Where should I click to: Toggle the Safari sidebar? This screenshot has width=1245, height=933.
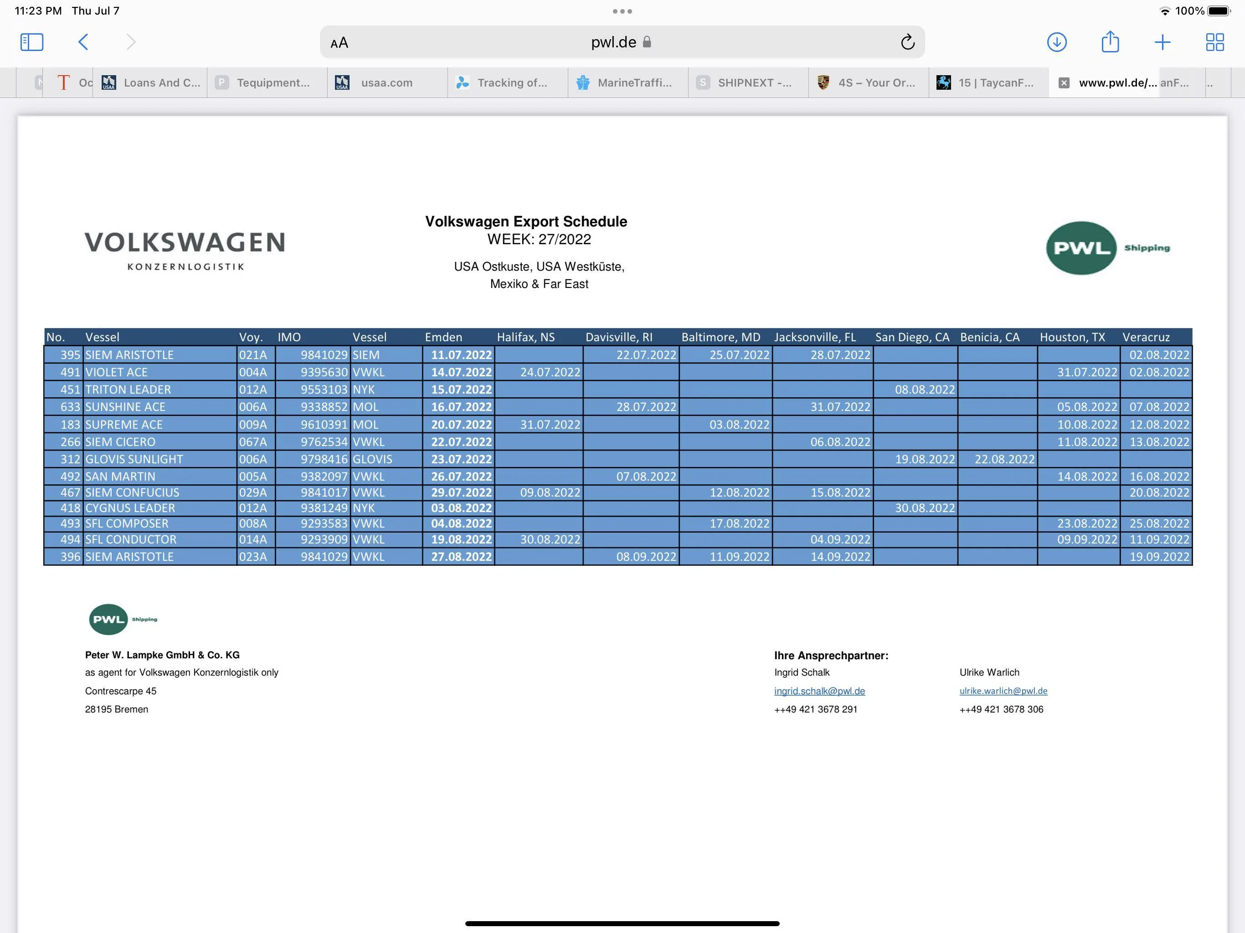(31, 42)
